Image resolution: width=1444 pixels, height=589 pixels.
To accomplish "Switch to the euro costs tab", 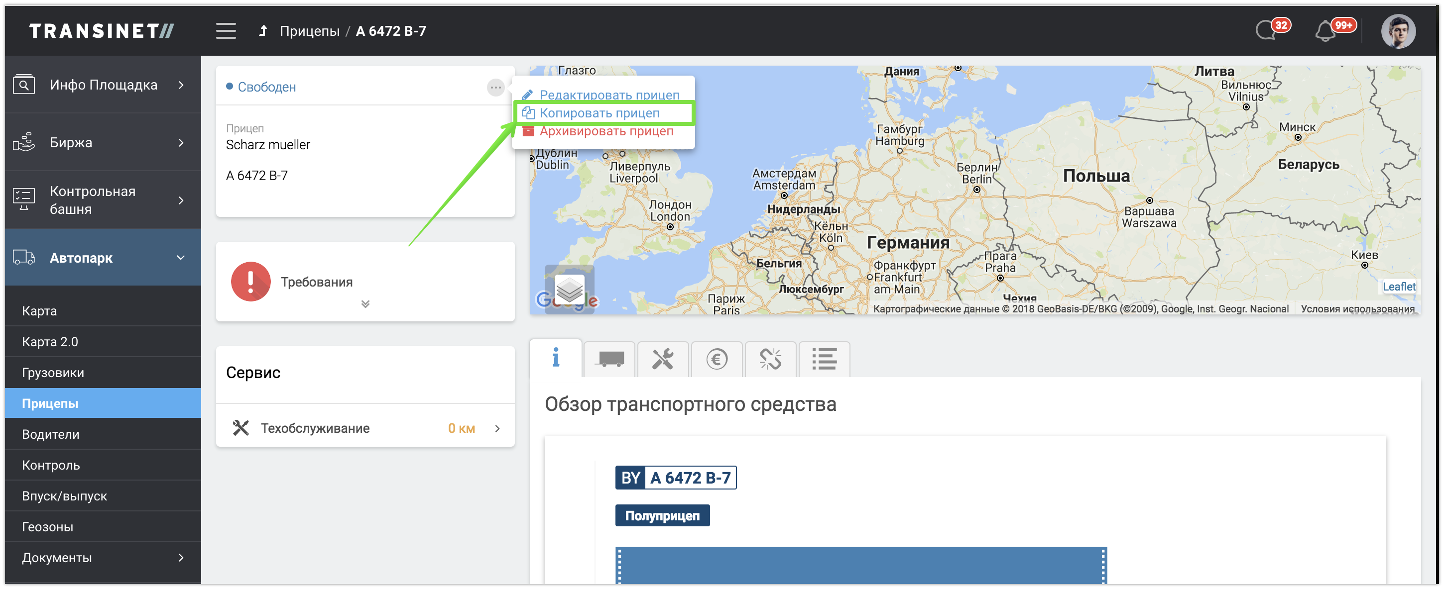I will (x=717, y=360).
